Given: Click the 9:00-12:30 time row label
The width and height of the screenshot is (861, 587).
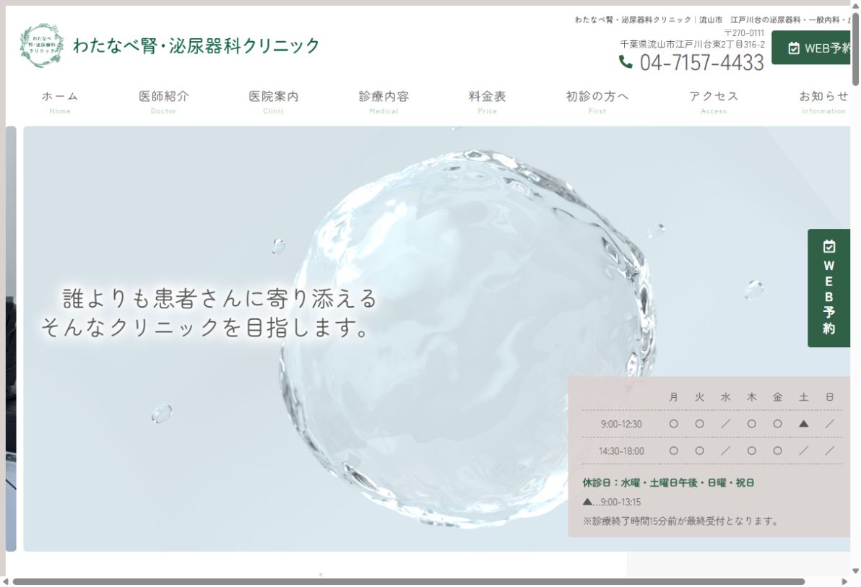Looking at the screenshot, I should (621, 424).
